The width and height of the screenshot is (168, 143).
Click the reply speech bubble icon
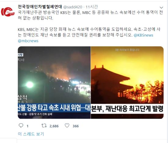(x=21, y=126)
